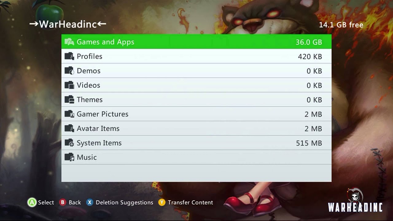Click the Gamer Pictures folder icon

tap(69, 114)
